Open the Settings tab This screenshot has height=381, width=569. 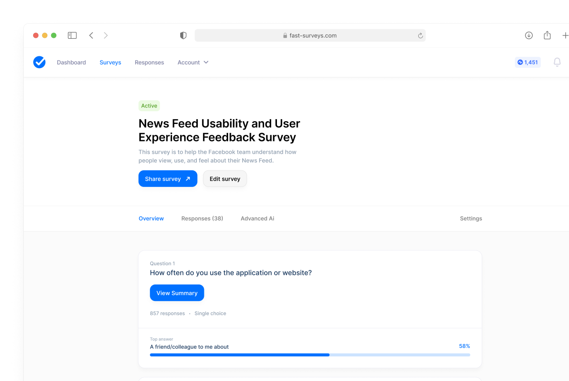tap(471, 218)
